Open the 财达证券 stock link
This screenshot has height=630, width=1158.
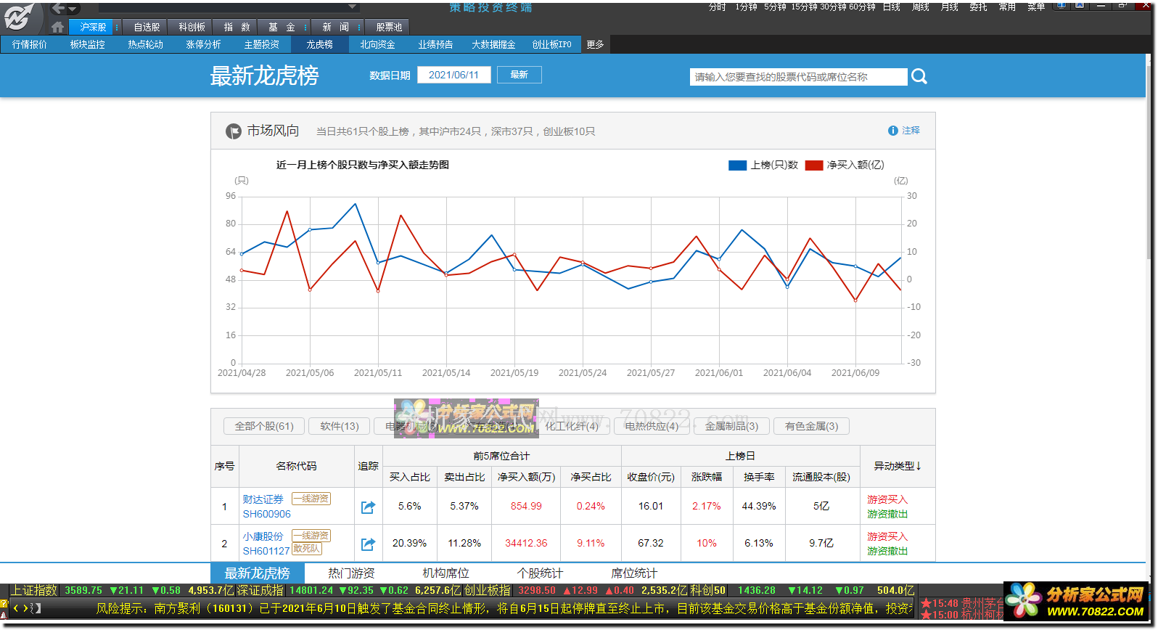point(263,499)
